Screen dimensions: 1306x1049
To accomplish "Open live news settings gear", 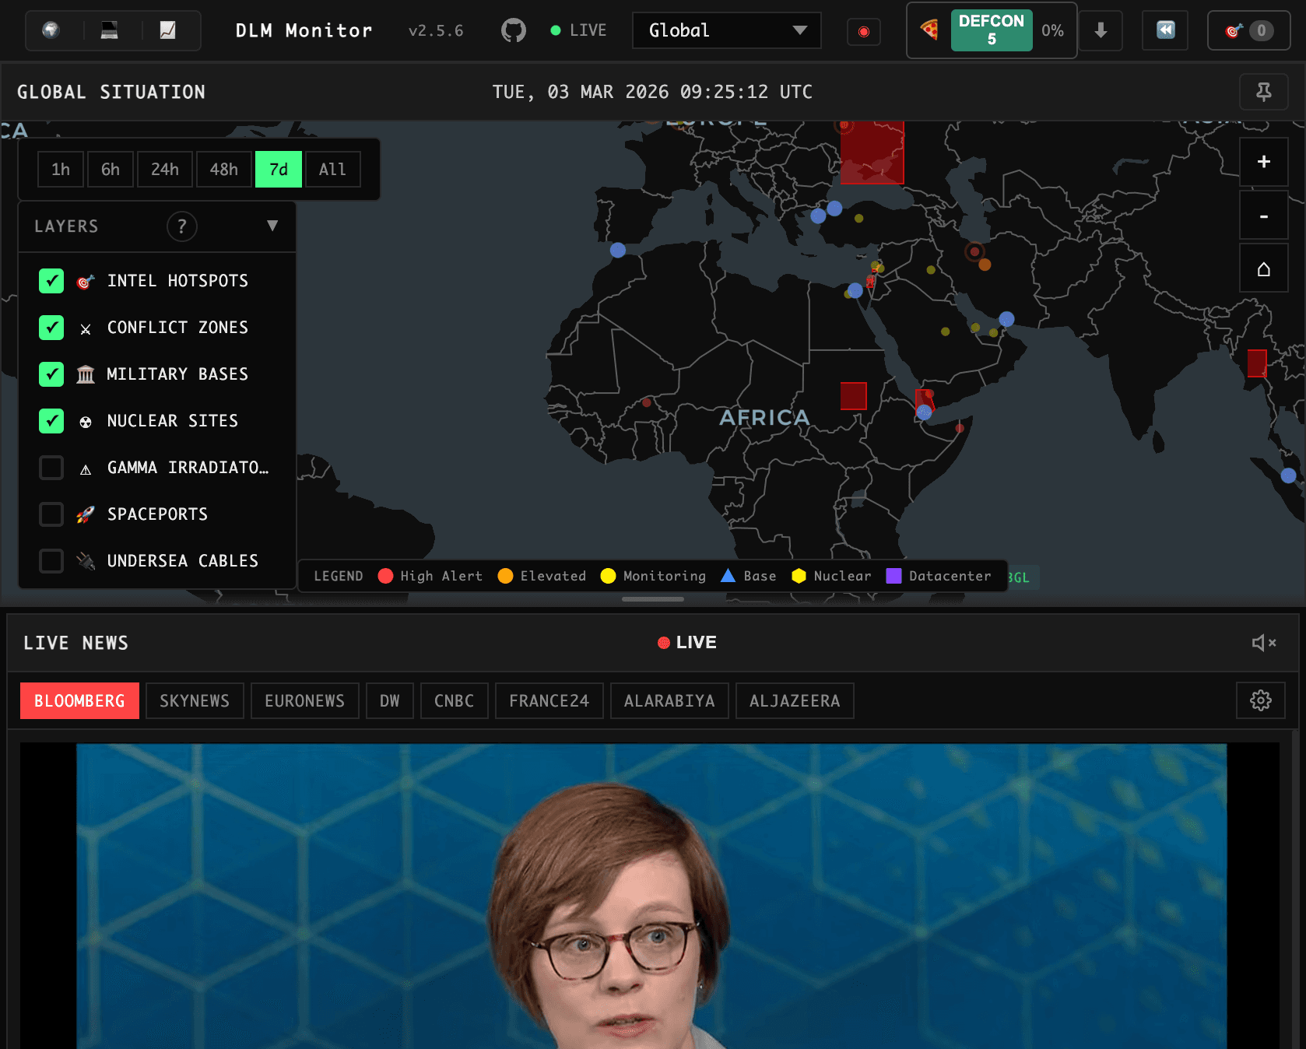I will (1261, 700).
